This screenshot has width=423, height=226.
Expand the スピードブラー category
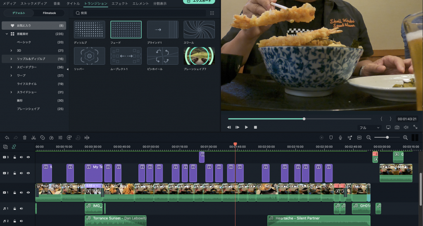[11, 67]
